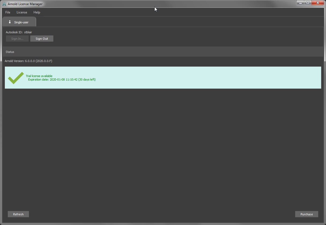Close the Arnold License Manager window
This screenshot has height=225, width=326.
[318, 3]
